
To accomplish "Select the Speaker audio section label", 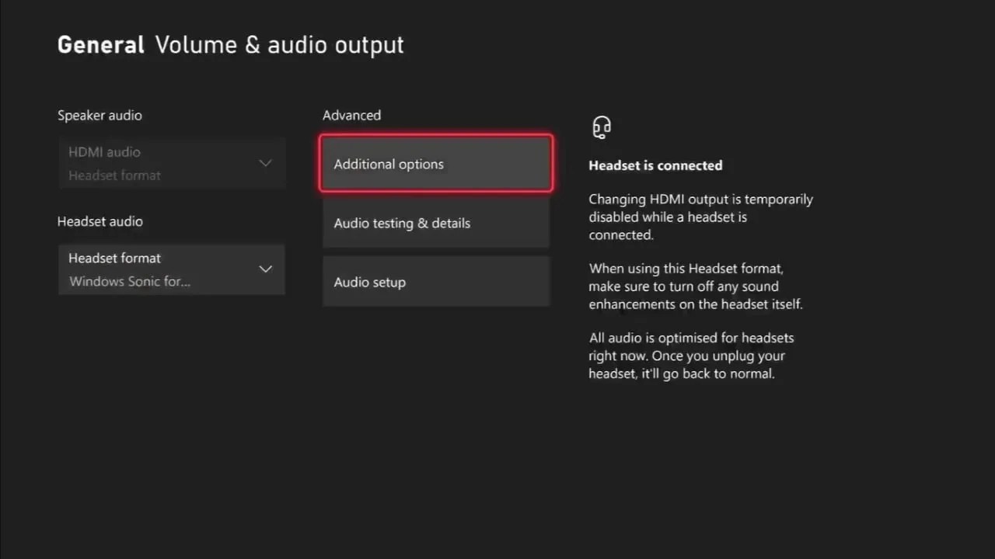I will (99, 115).
